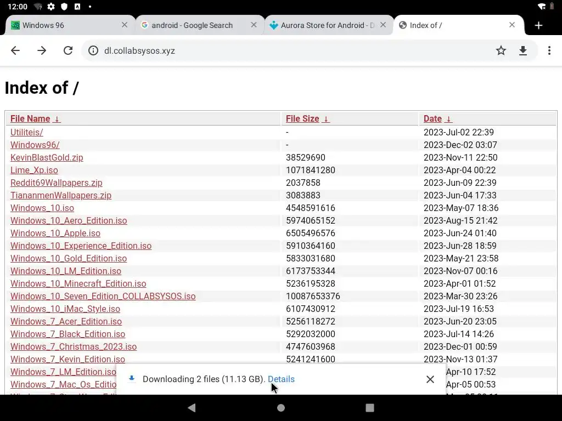This screenshot has width=562, height=421.
Task: Download KevinBlastGold.zip
Action: pyautogui.click(x=47, y=157)
